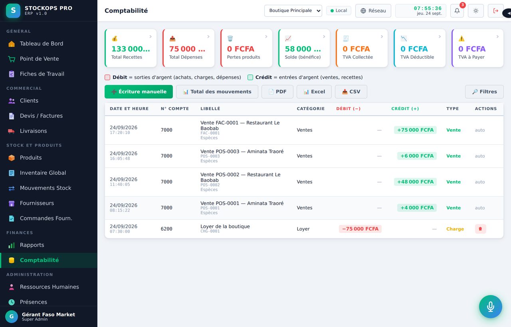Image resolution: width=511 pixels, height=327 pixels.
Task: Open Commandes Fourn. in sidebar
Action: pos(49,219)
